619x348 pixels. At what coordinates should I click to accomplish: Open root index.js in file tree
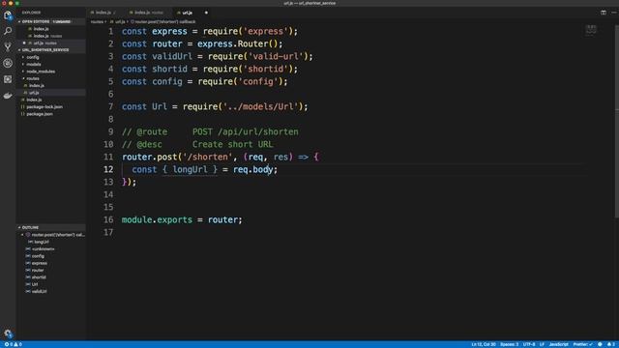[34, 100]
